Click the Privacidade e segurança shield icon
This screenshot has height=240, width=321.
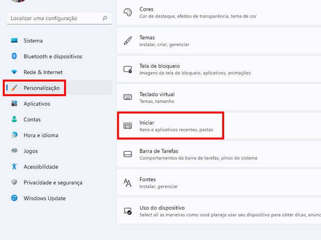(x=14, y=182)
